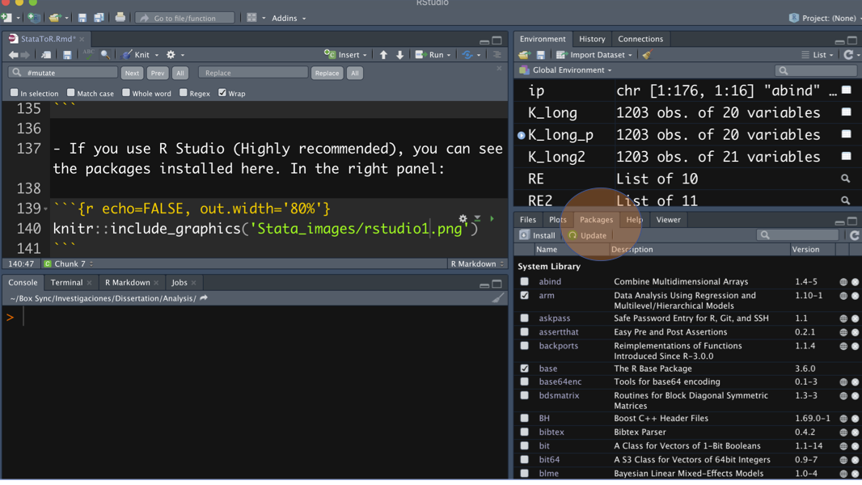The image size is (862, 485).
Task: Save the StataToR.Rmd document
Action: (x=67, y=55)
